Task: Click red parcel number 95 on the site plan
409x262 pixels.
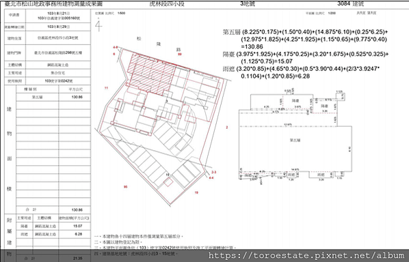Action: (x=125, y=187)
